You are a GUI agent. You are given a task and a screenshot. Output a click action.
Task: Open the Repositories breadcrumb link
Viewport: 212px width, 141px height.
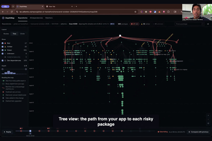[7, 24]
